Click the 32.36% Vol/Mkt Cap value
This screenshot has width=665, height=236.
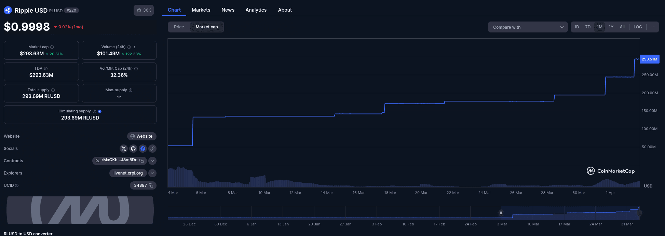pyautogui.click(x=119, y=75)
